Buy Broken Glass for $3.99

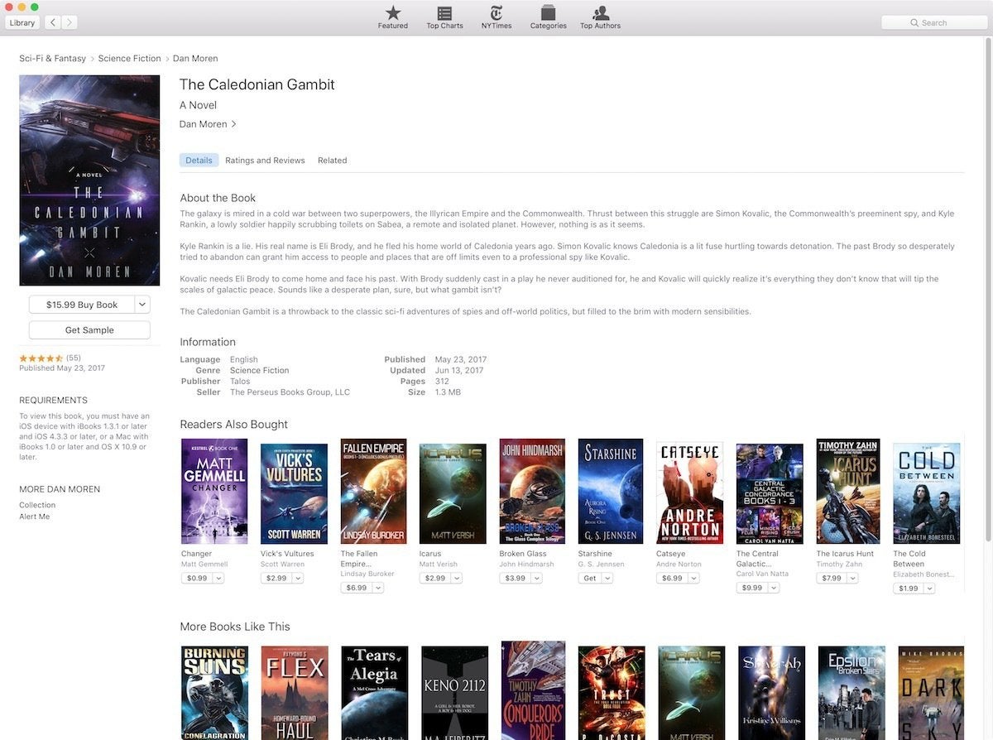(x=515, y=578)
